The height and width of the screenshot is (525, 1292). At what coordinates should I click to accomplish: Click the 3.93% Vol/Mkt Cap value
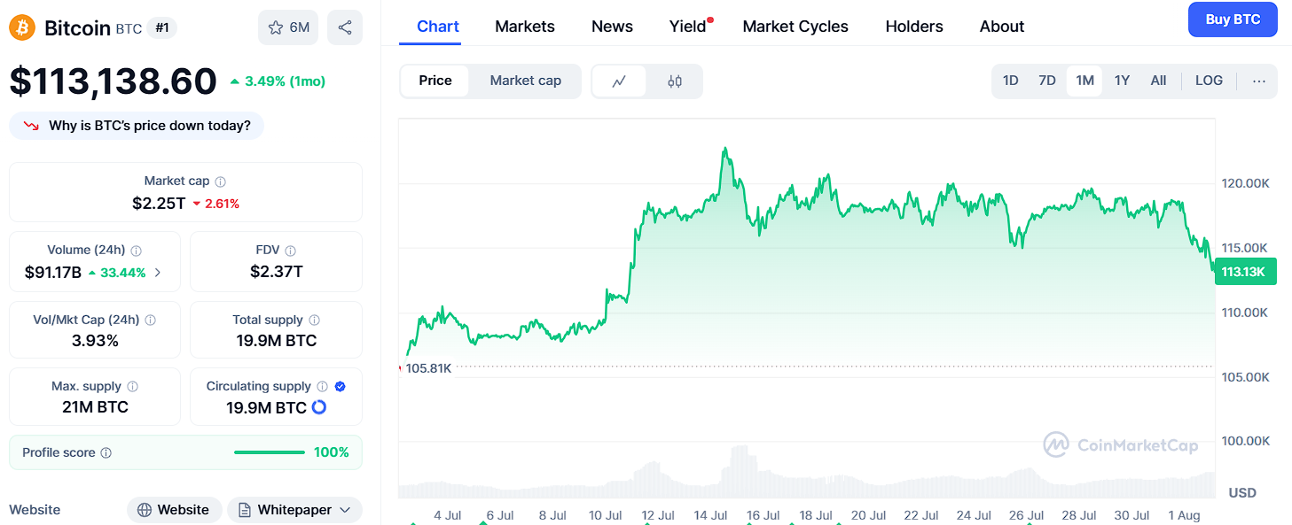[x=95, y=341]
